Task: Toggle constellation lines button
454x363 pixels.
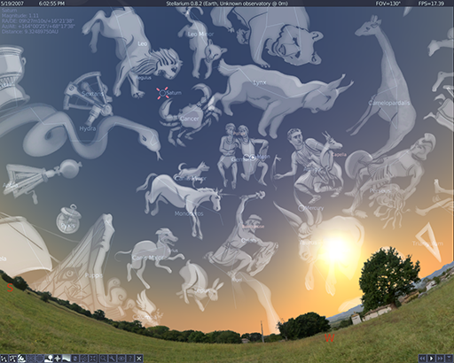Action: click(4, 359)
